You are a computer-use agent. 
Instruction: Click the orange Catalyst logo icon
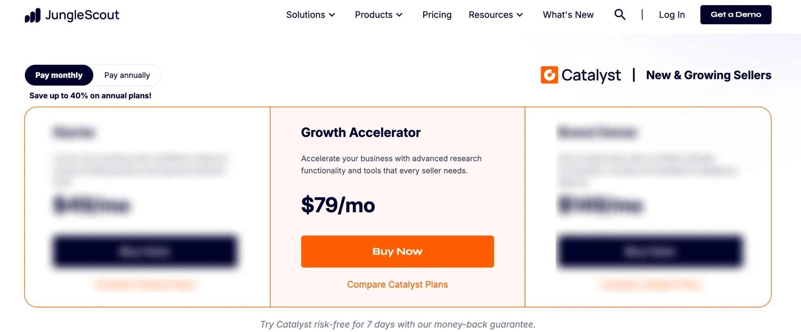coord(549,75)
